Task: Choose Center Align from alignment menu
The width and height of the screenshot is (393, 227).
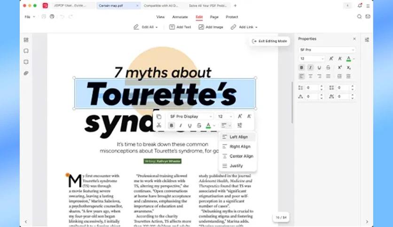Action: coord(241,156)
